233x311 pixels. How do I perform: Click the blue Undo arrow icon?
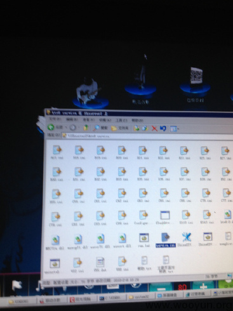point(163,128)
